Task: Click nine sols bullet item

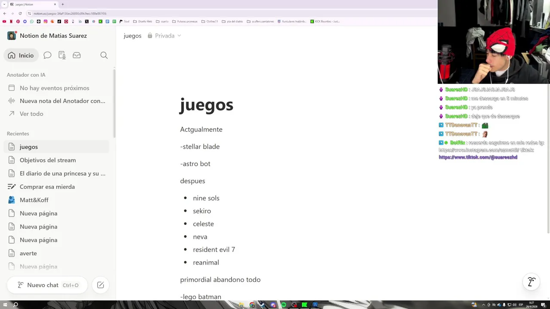Action: (206, 198)
